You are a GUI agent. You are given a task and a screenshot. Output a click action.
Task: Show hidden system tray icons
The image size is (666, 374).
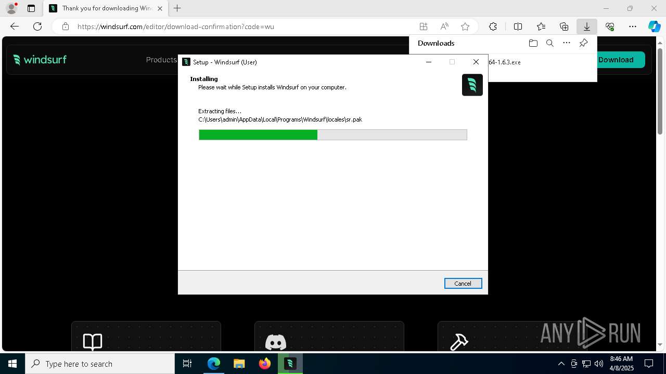(x=561, y=364)
